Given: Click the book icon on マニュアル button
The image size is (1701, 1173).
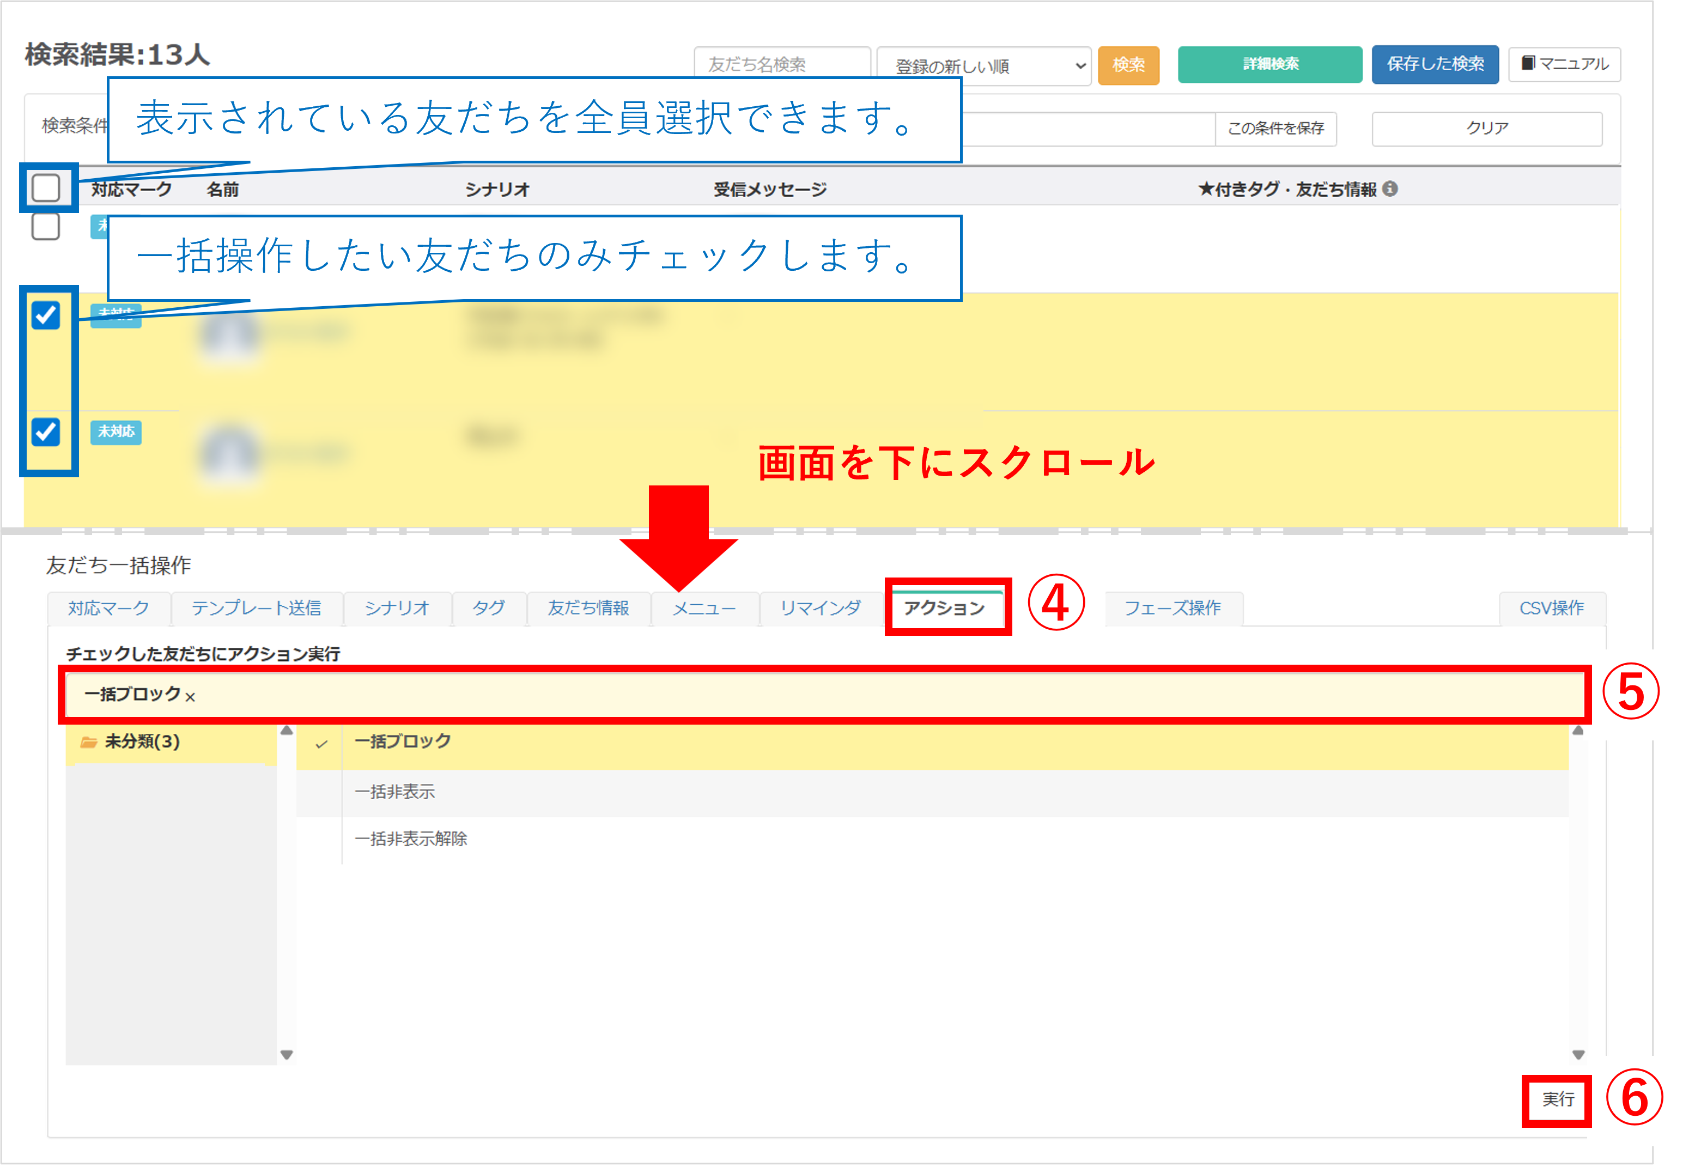Looking at the screenshot, I should coord(1528,63).
